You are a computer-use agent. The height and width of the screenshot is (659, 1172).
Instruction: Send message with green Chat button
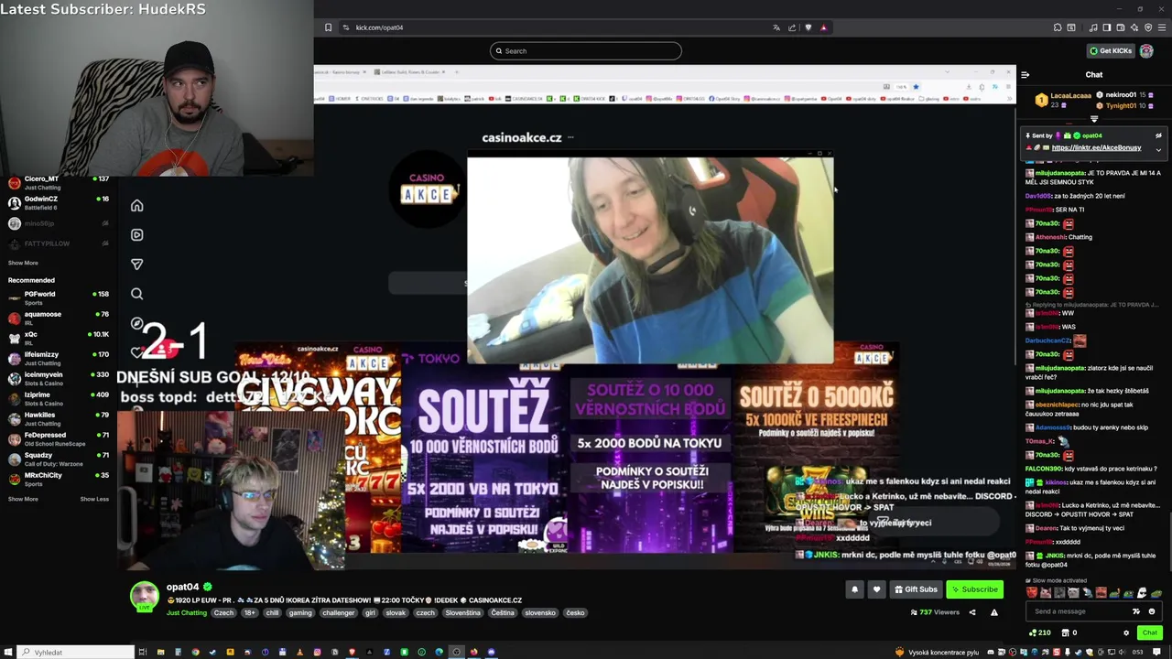[1149, 632]
